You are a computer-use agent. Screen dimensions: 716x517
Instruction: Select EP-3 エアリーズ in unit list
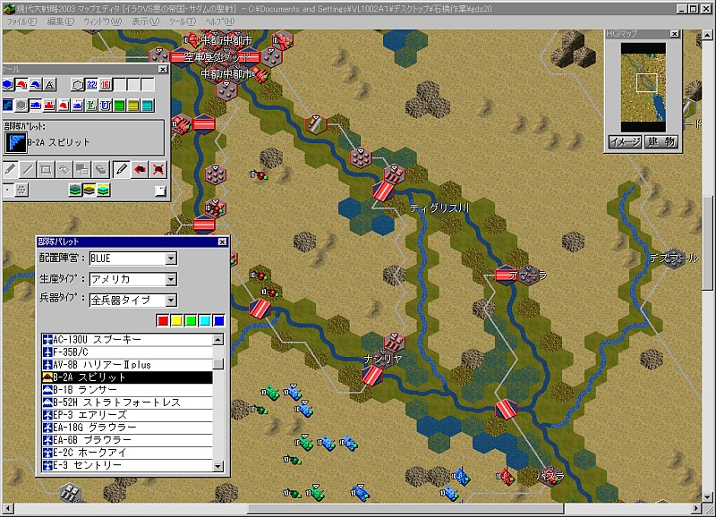(127, 415)
